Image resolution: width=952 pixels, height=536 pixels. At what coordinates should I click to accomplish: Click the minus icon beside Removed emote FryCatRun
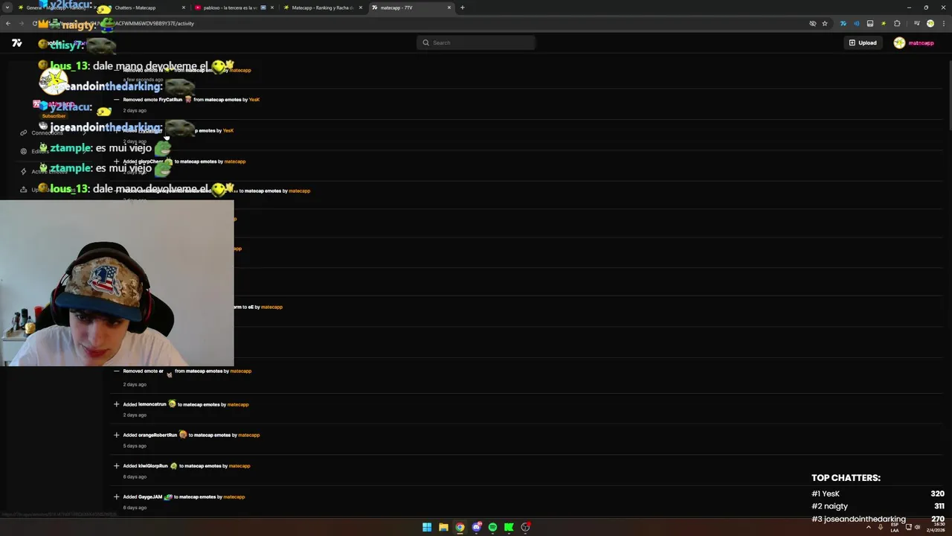pyautogui.click(x=116, y=99)
